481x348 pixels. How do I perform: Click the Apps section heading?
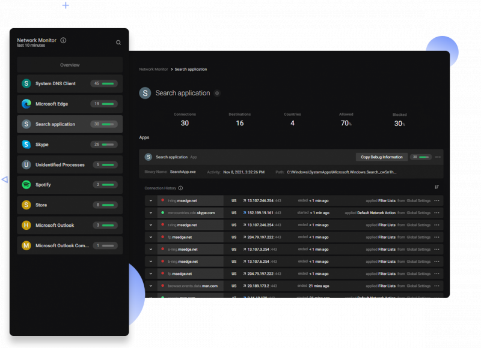144,137
